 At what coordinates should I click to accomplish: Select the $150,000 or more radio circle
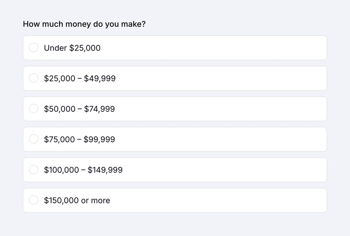pyautogui.click(x=34, y=200)
